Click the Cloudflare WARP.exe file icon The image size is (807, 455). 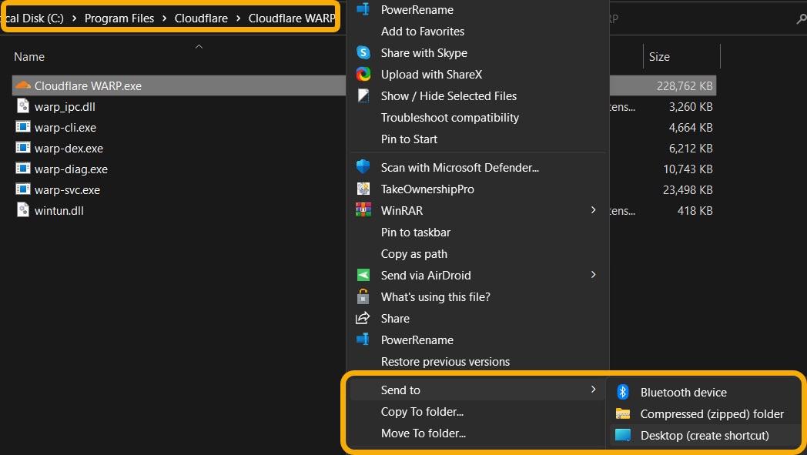click(24, 85)
